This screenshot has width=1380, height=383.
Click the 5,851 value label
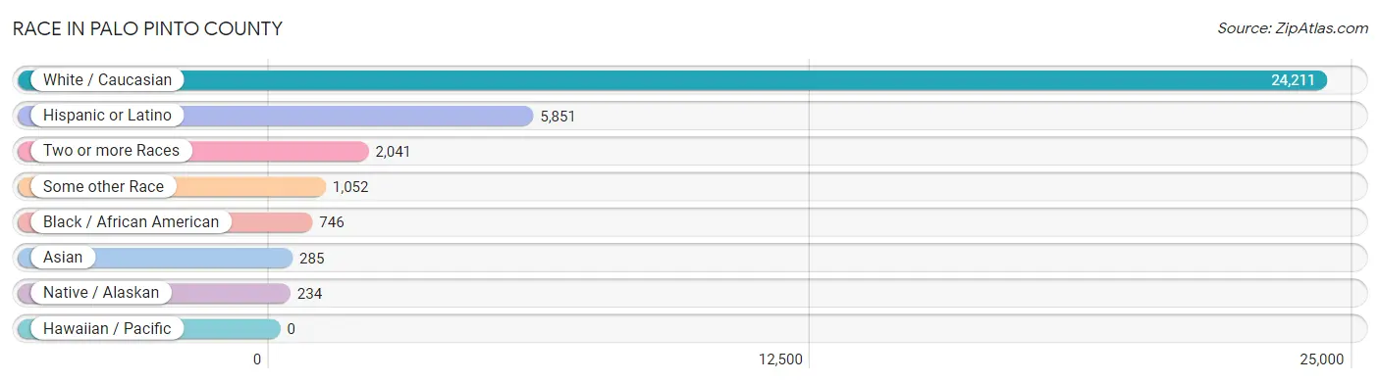coord(557,116)
